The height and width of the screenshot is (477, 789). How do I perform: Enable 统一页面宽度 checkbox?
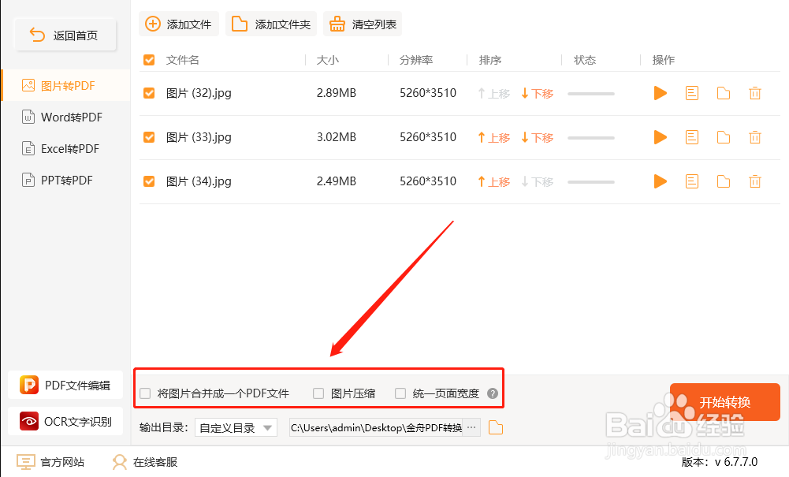tap(400, 393)
